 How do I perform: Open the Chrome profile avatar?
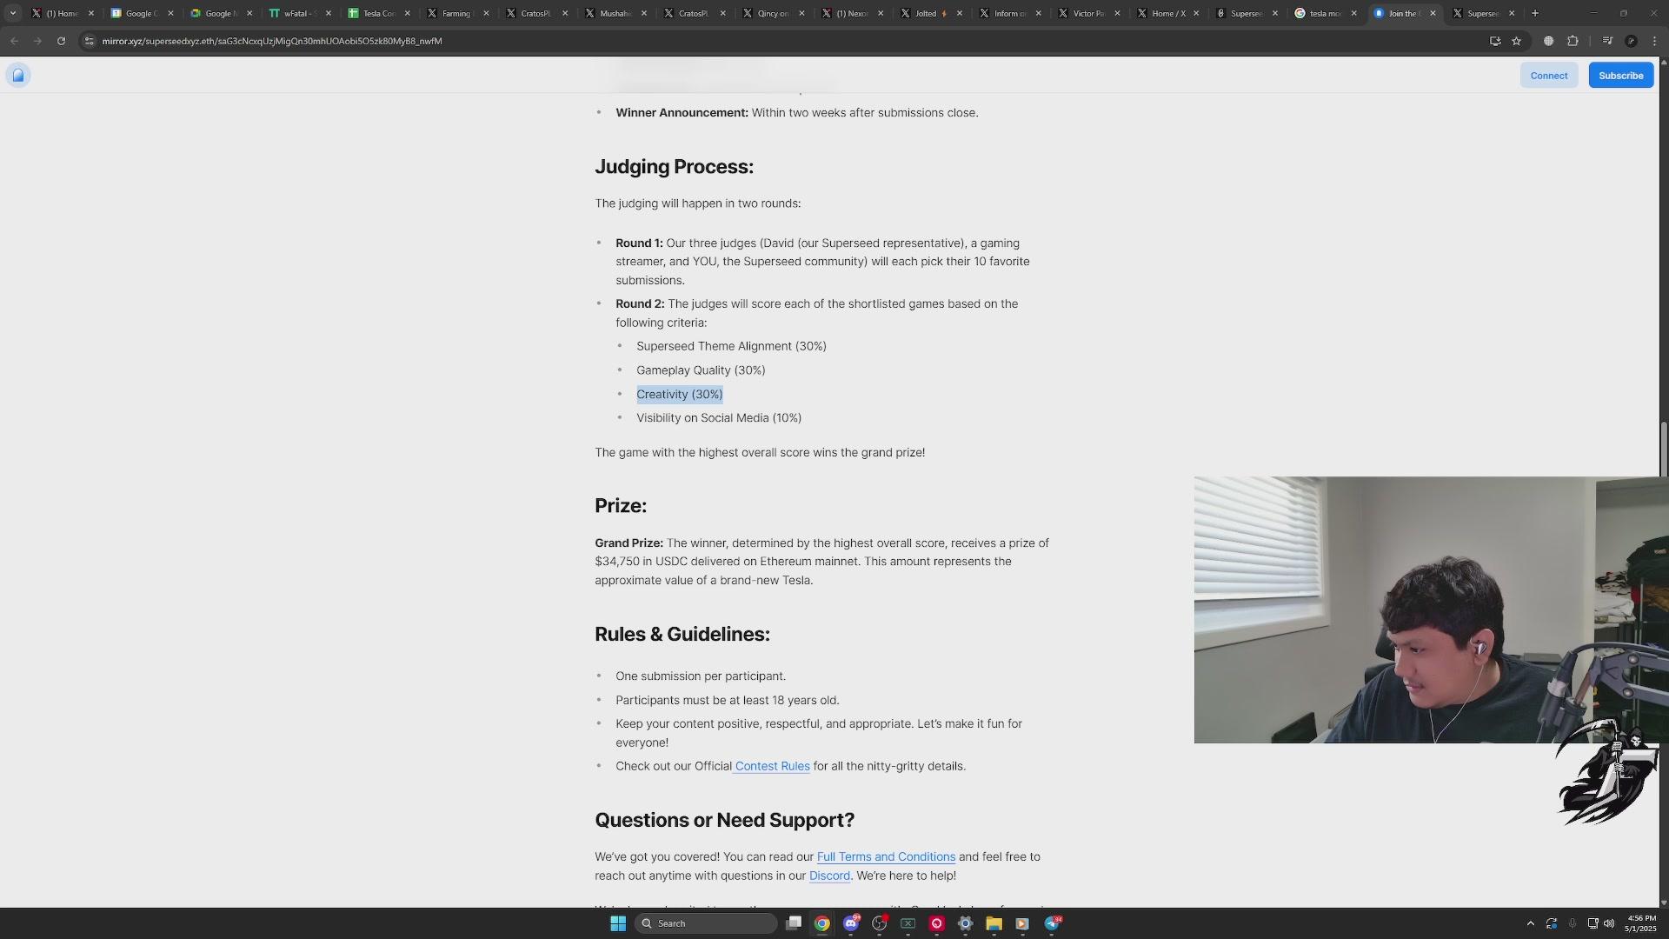pos(1631,41)
